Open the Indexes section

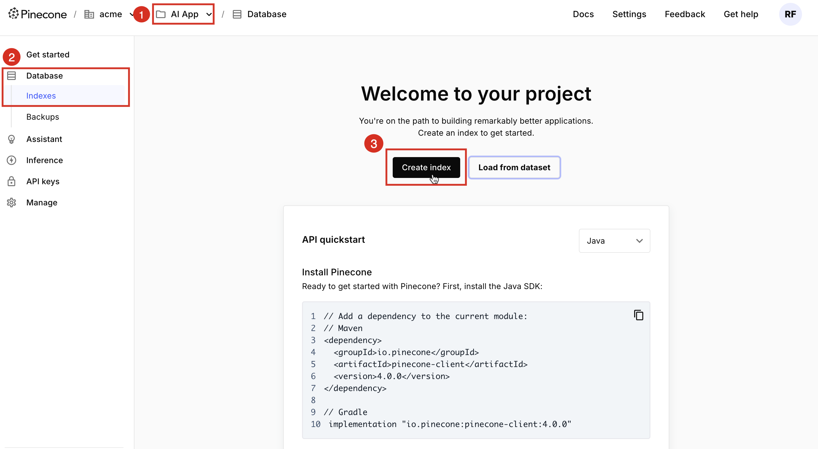(41, 96)
